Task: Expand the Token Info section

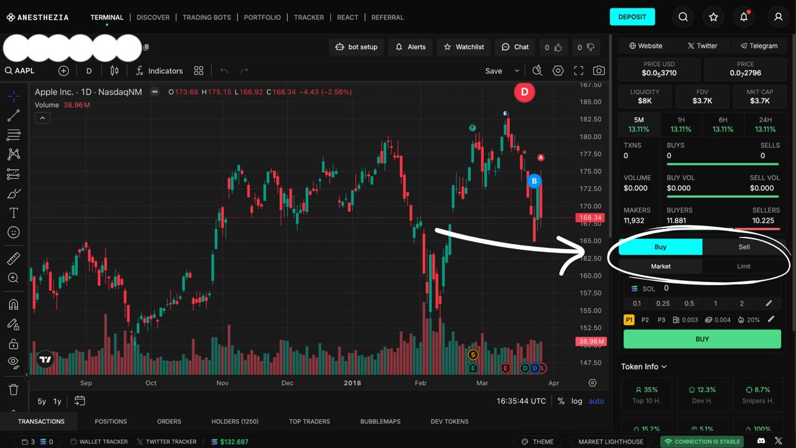Action: [644, 367]
